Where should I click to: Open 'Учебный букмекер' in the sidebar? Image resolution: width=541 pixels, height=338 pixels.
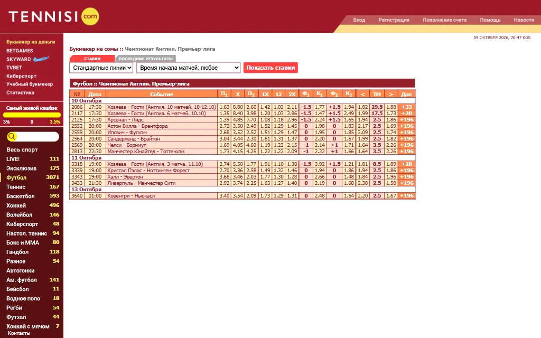click(x=30, y=84)
